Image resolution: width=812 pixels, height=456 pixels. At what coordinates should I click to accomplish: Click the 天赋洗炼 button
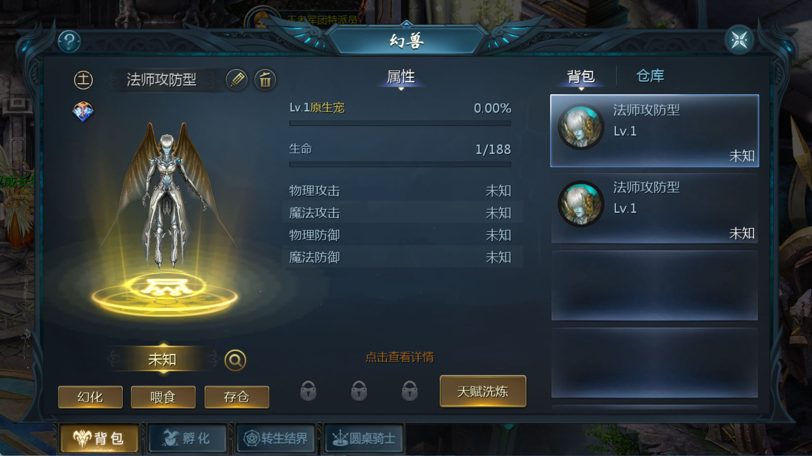coord(483,391)
